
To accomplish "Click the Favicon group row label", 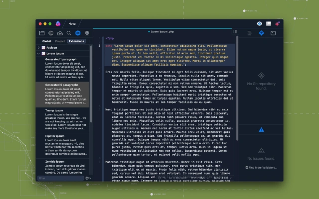I will coord(52,48).
